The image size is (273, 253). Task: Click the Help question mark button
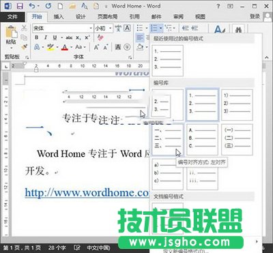tap(218, 6)
